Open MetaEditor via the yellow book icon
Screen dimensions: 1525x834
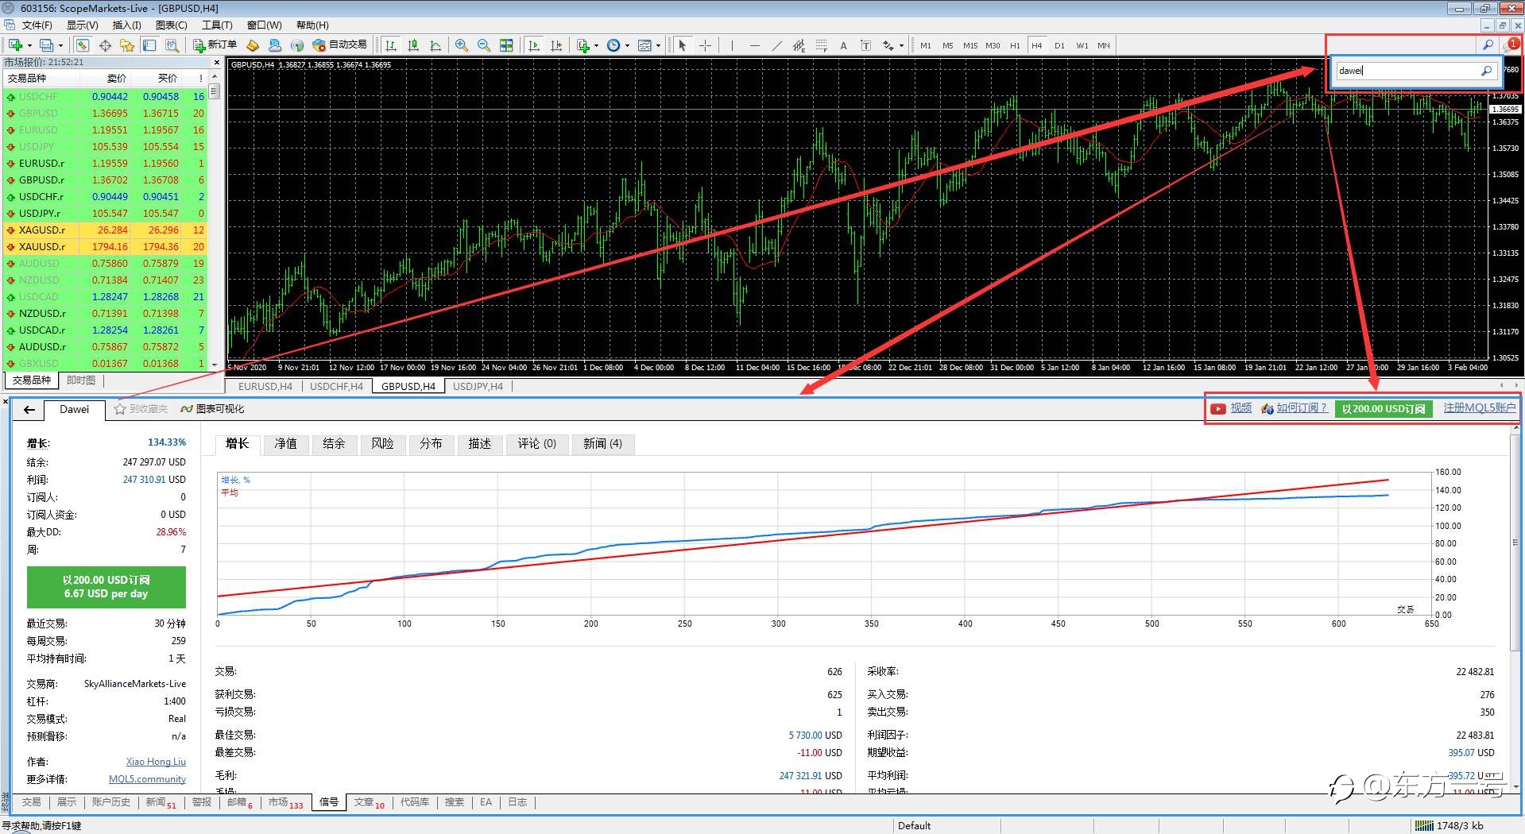tap(253, 45)
